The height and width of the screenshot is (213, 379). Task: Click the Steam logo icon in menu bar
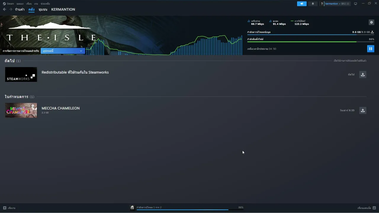(x=4, y=4)
